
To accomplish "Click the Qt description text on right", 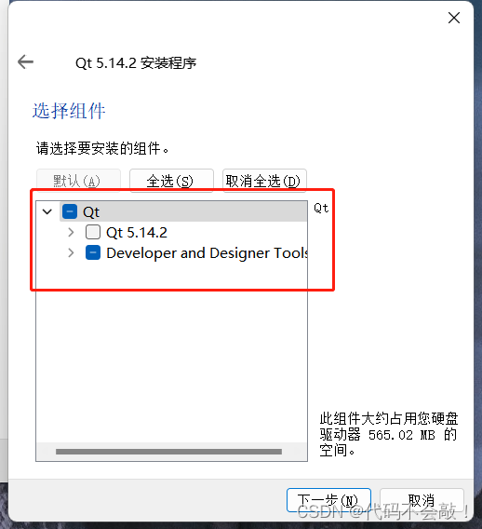I will 321,208.
